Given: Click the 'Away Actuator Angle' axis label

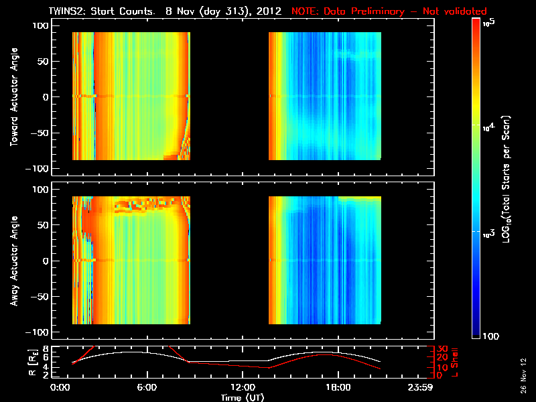Looking at the screenshot, I should click(x=14, y=261).
